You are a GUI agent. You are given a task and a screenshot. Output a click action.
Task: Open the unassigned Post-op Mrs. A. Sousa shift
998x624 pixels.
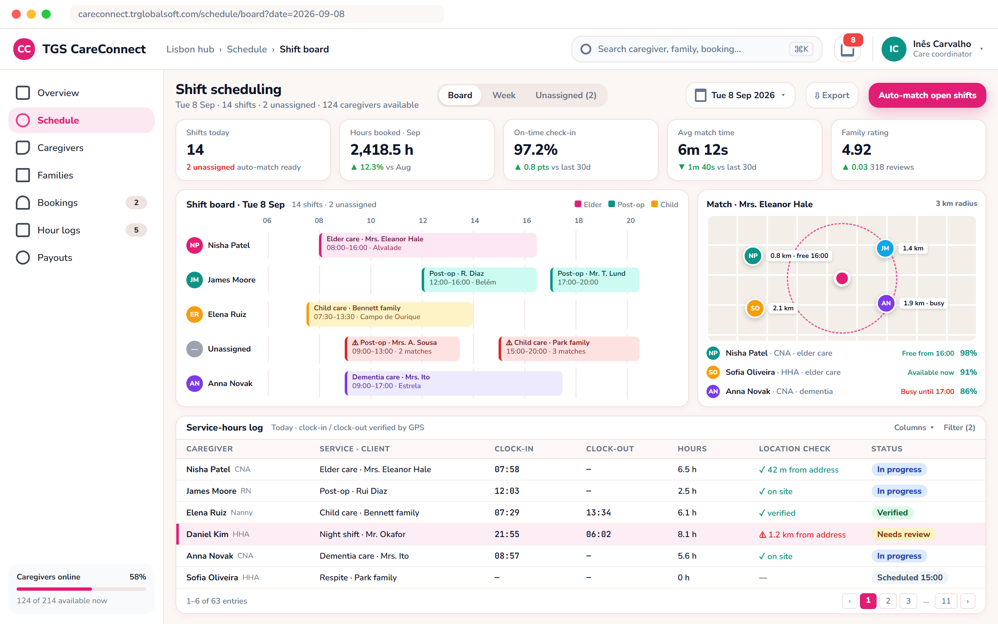[402, 349]
